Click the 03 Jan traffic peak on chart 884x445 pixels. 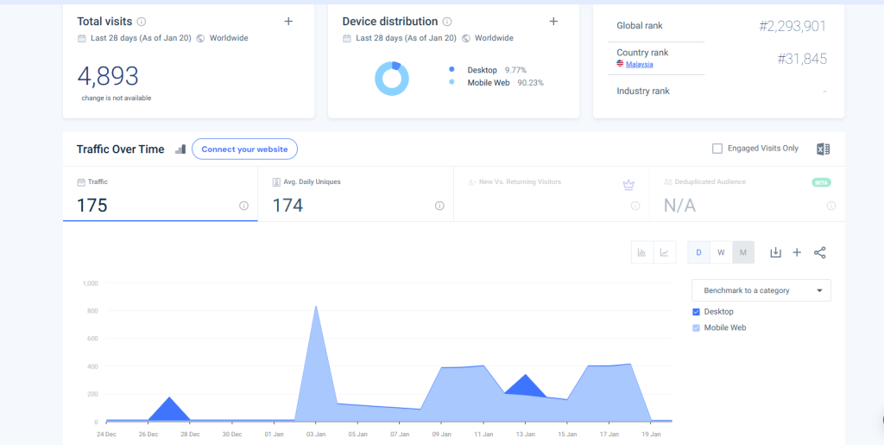[316, 307]
